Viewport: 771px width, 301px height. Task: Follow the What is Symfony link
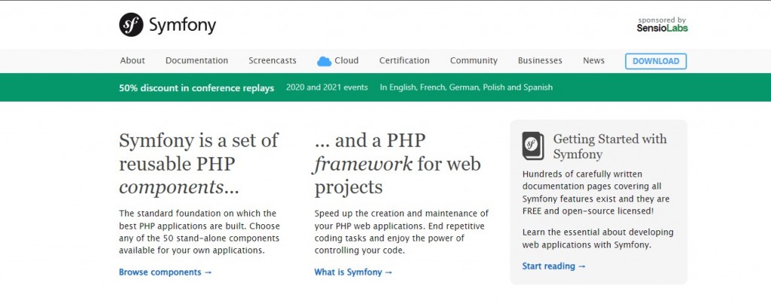click(354, 272)
